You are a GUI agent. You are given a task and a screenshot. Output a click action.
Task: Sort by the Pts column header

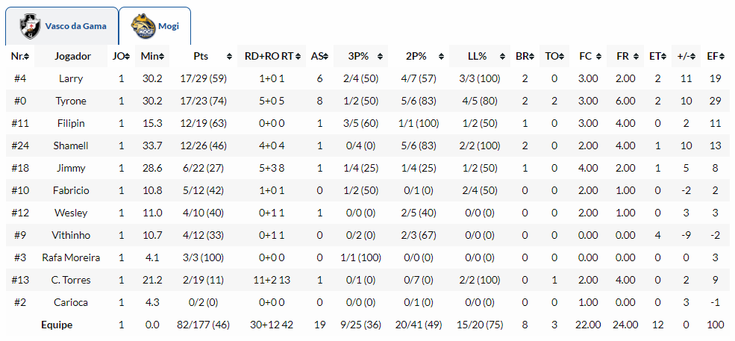click(x=200, y=56)
